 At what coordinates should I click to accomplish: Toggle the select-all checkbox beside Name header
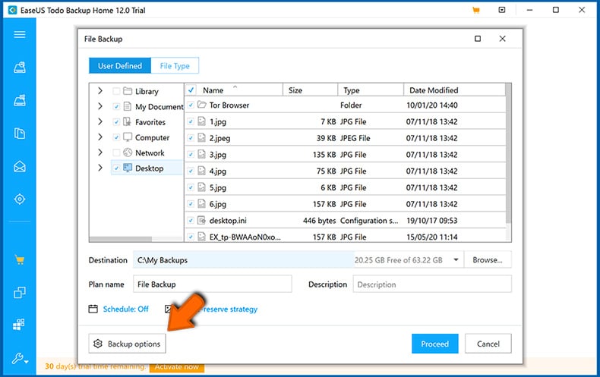[191, 90]
